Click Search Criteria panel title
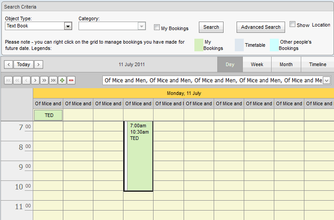This screenshot has height=220, width=334. tap(20, 7)
